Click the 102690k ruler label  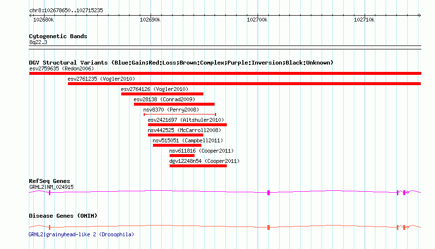pyautogui.click(x=150, y=20)
